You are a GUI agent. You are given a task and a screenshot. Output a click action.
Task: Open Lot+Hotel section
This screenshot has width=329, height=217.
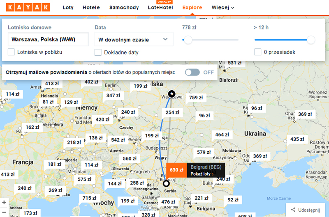click(x=160, y=7)
